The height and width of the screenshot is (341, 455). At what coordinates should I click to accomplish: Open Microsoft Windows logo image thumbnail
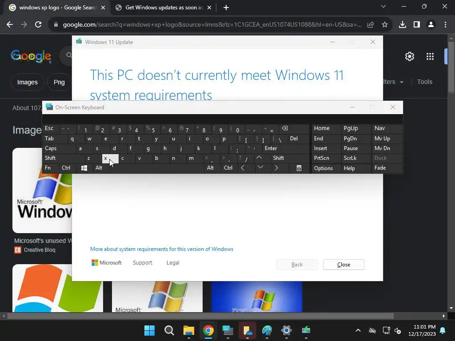[42, 190]
